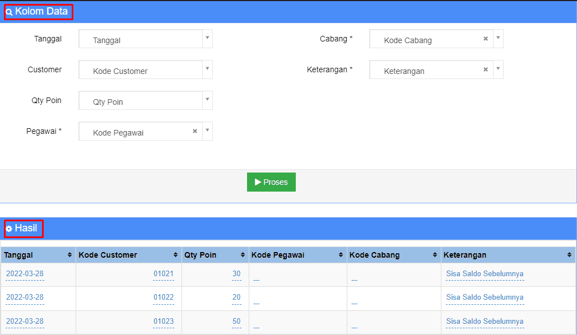Click Qty Poin value 50
This screenshot has height=335, width=577.
point(236,322)
